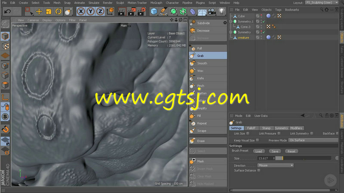Click the Undo arrow in the toolbar

coord(7,12)
